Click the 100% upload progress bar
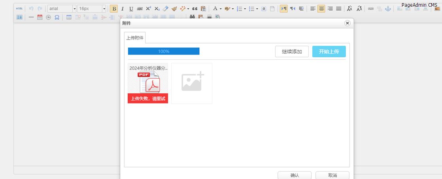The image size is (442, 179). pos(164,51)
